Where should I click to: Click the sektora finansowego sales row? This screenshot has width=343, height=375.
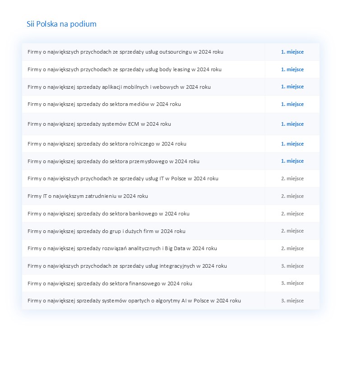tap(171, 284)
